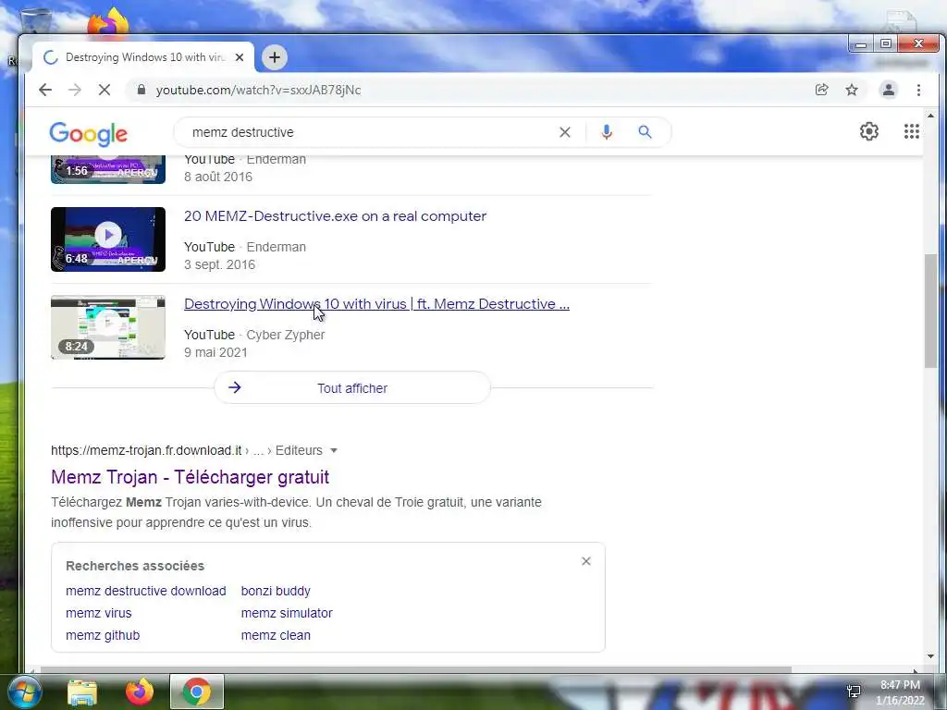Start voice search with the microphone icon
The width and height of the screenshot is (947, 710).
pos(607,132)
